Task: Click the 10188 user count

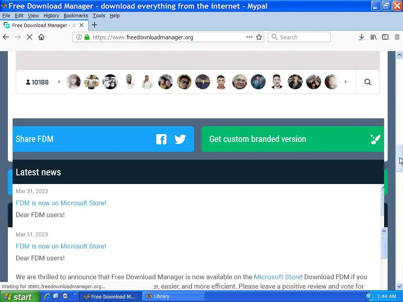Action: (37, 82)
